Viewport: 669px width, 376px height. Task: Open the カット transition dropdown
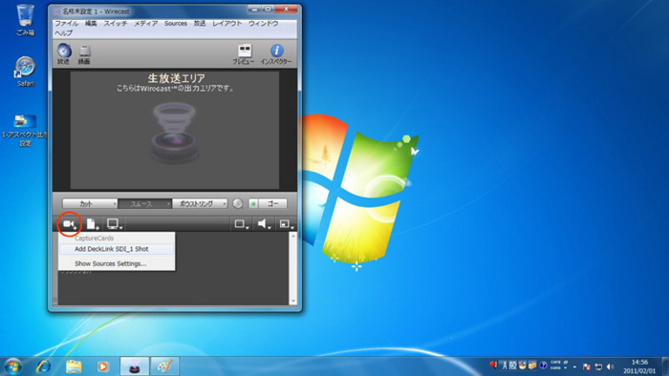(x=90, y=204)
